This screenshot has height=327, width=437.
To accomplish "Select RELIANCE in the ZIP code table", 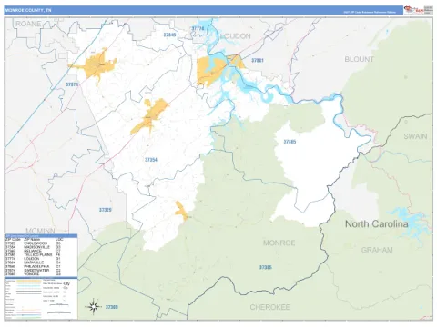I will pos(33,251).
